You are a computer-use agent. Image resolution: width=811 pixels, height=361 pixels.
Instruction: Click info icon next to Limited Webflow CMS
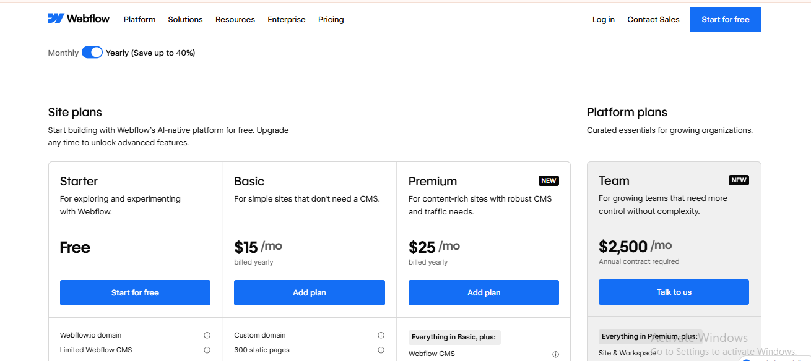pyautogui.click(x=207, y=350)
